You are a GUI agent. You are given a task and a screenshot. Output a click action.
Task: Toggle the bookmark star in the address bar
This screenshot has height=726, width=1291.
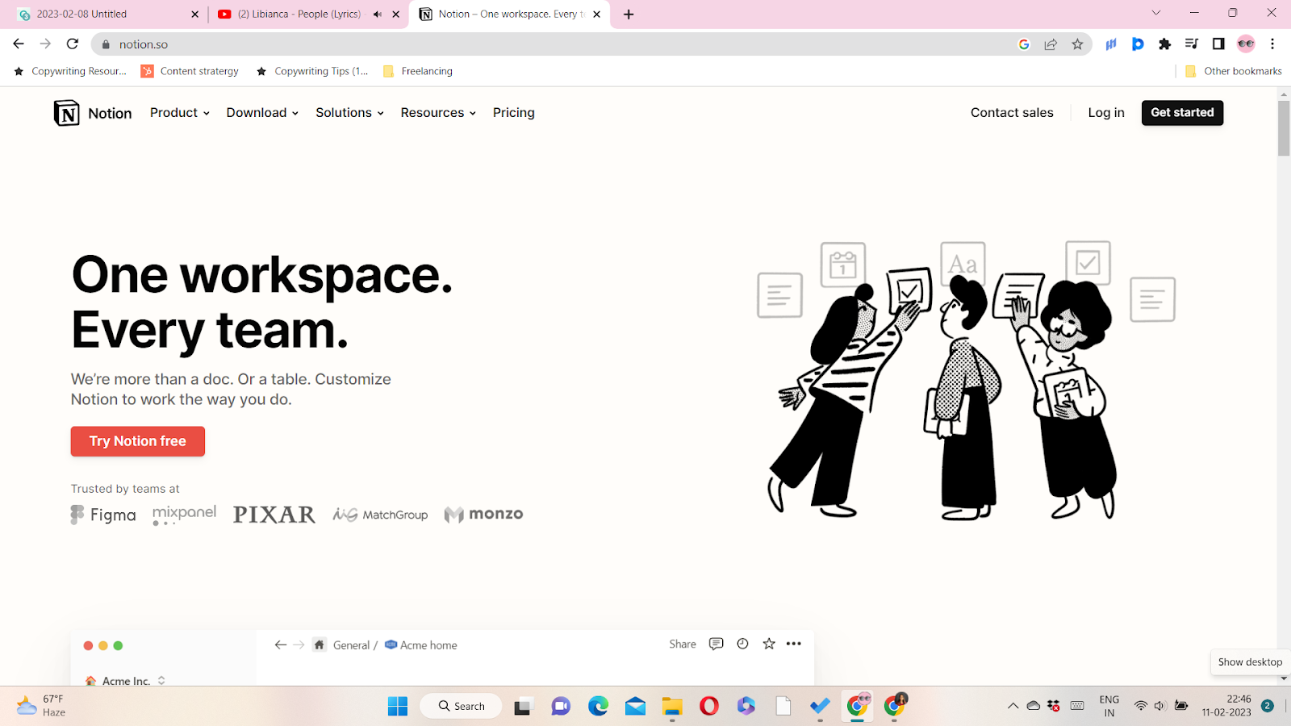point(1077,44)
